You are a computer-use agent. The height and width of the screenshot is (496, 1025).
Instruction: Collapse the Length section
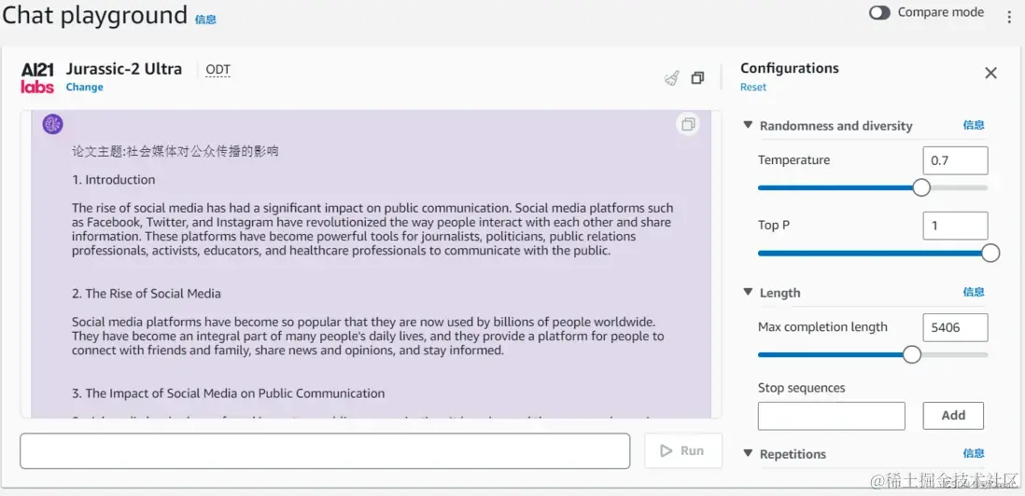pos(748,292)
